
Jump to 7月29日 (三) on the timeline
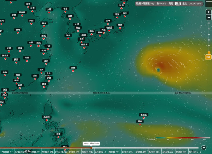pyautogui.click(x=34, y=152)
